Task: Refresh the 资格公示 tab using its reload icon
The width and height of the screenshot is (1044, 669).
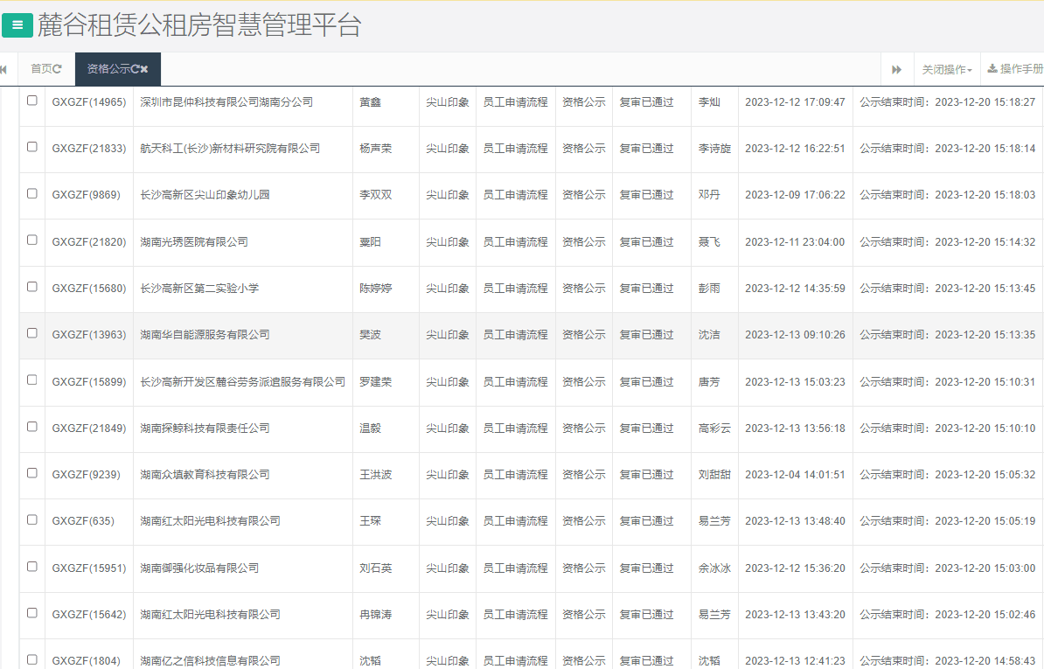Action: (x=135, y=69)
